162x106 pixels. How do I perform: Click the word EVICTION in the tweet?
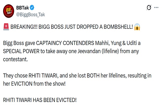click(22, 84)
